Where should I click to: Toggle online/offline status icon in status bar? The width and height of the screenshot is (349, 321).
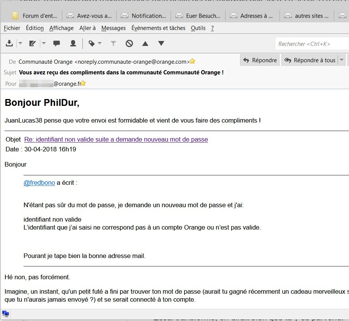pos(6,314)
